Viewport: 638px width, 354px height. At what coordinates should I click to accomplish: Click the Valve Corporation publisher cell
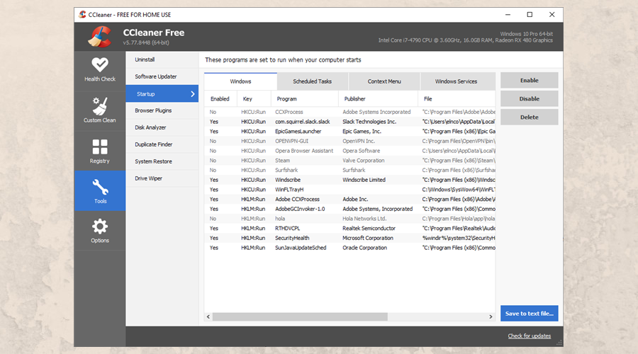(364, 161)
